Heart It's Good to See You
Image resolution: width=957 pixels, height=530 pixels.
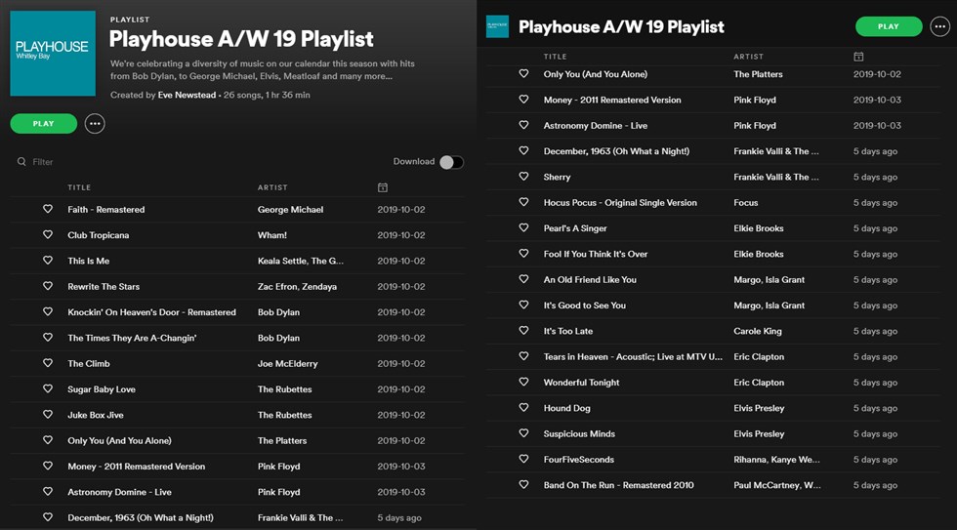[x=523, y=305]
